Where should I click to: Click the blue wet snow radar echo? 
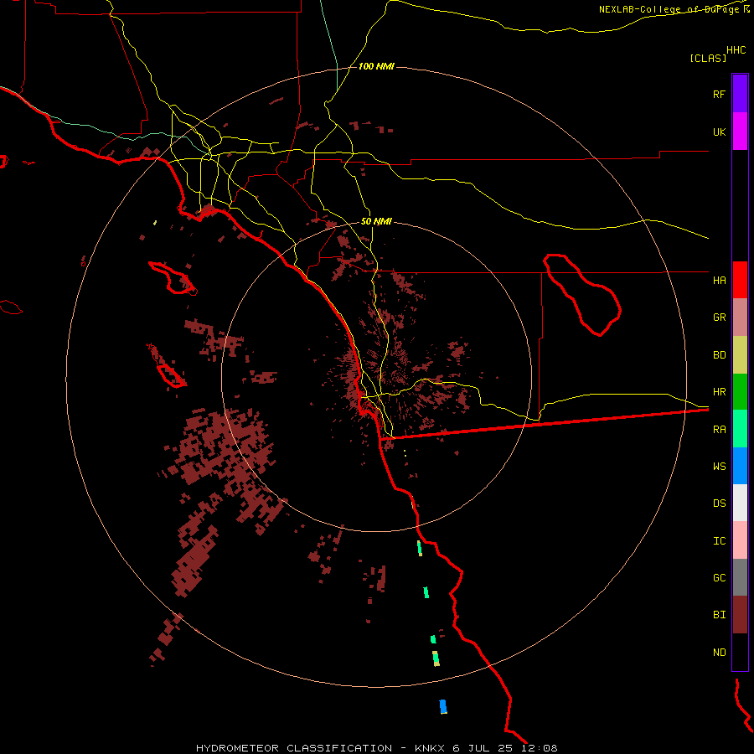pyautogui.click(x=443, y=706)
